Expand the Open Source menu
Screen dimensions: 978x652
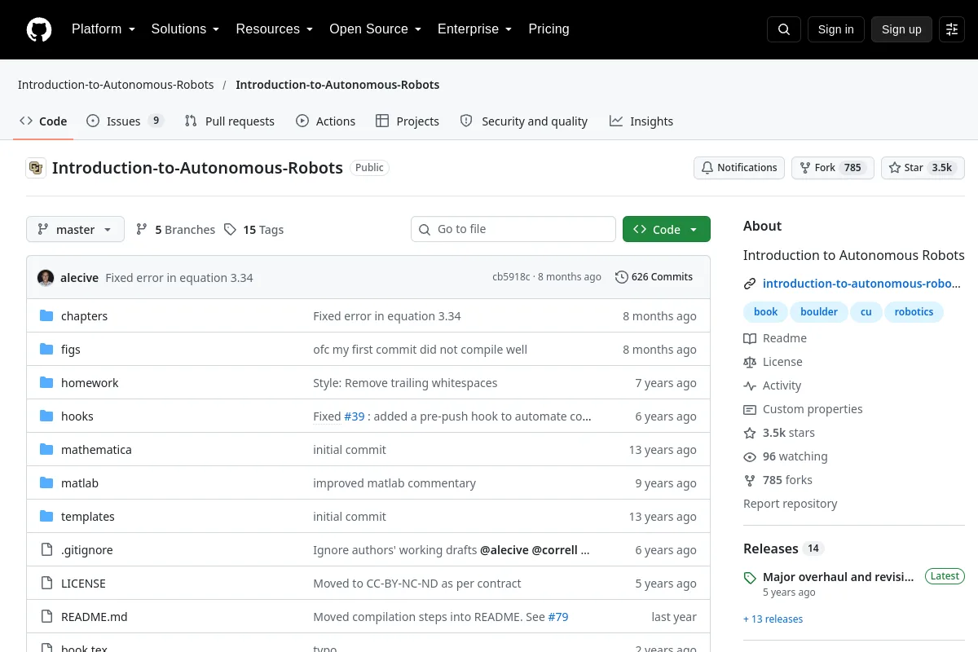(x=375, y=29)
